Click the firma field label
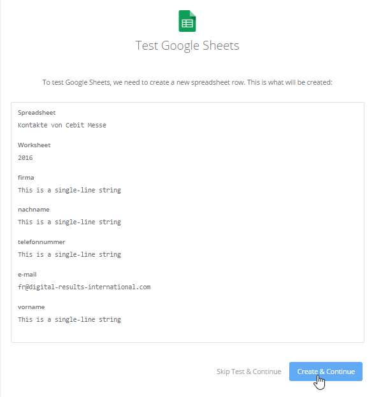 coord(26,178)
